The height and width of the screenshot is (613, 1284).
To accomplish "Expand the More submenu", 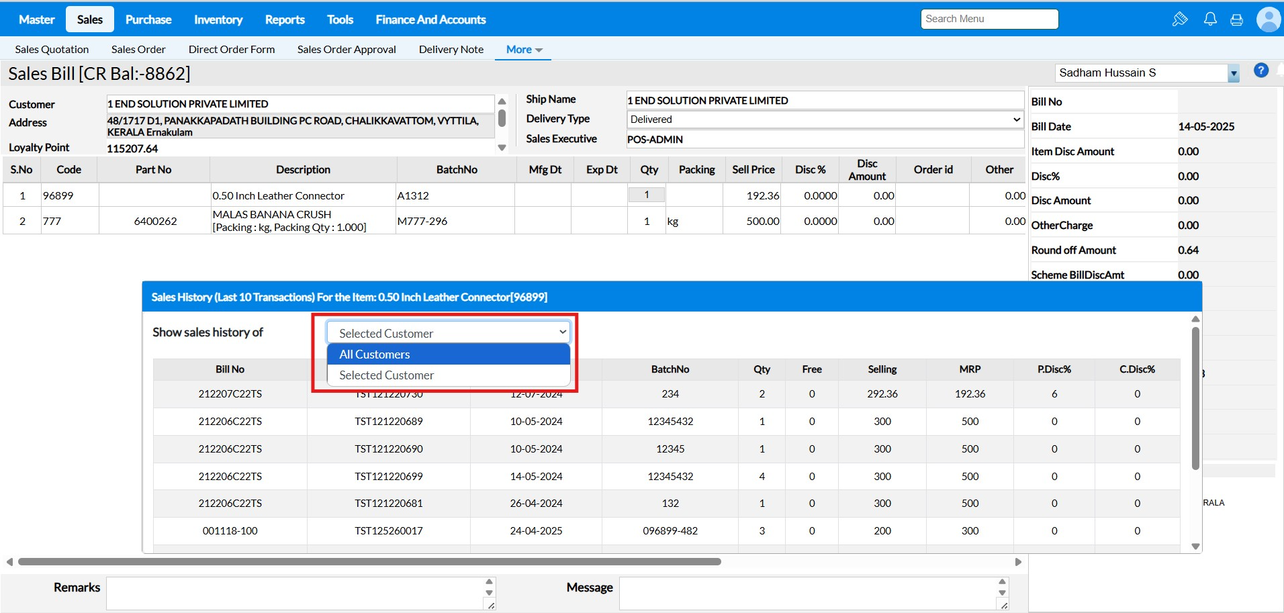I will (x=524, y=50).
